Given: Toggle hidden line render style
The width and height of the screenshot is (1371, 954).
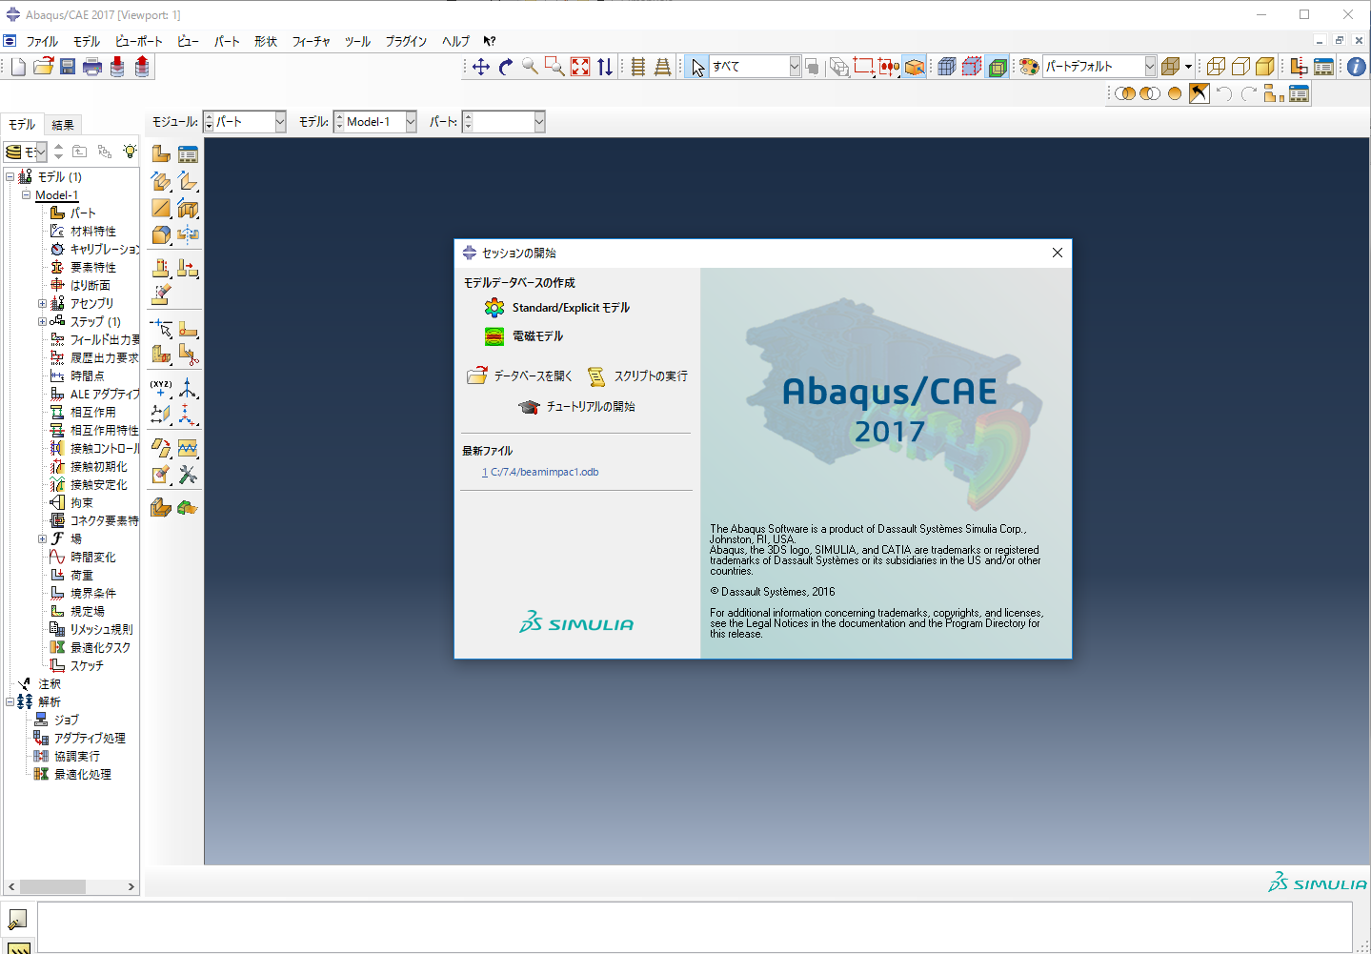Looking at the screenshot, I should [x=1240, y=67].
